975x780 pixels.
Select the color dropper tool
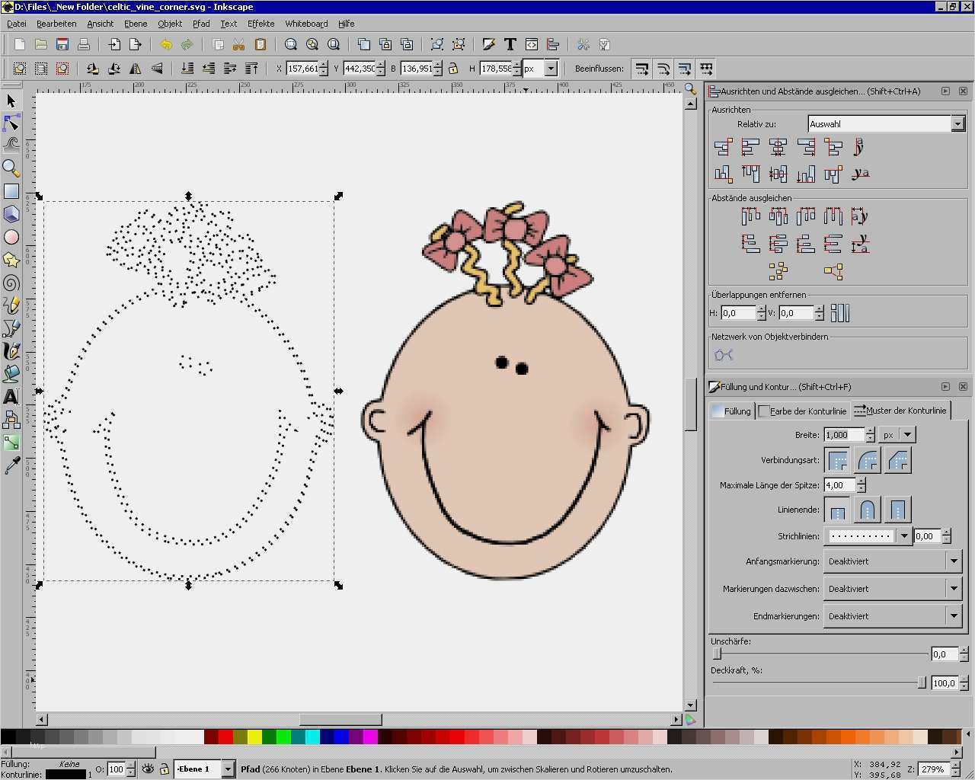click(11, 466)
